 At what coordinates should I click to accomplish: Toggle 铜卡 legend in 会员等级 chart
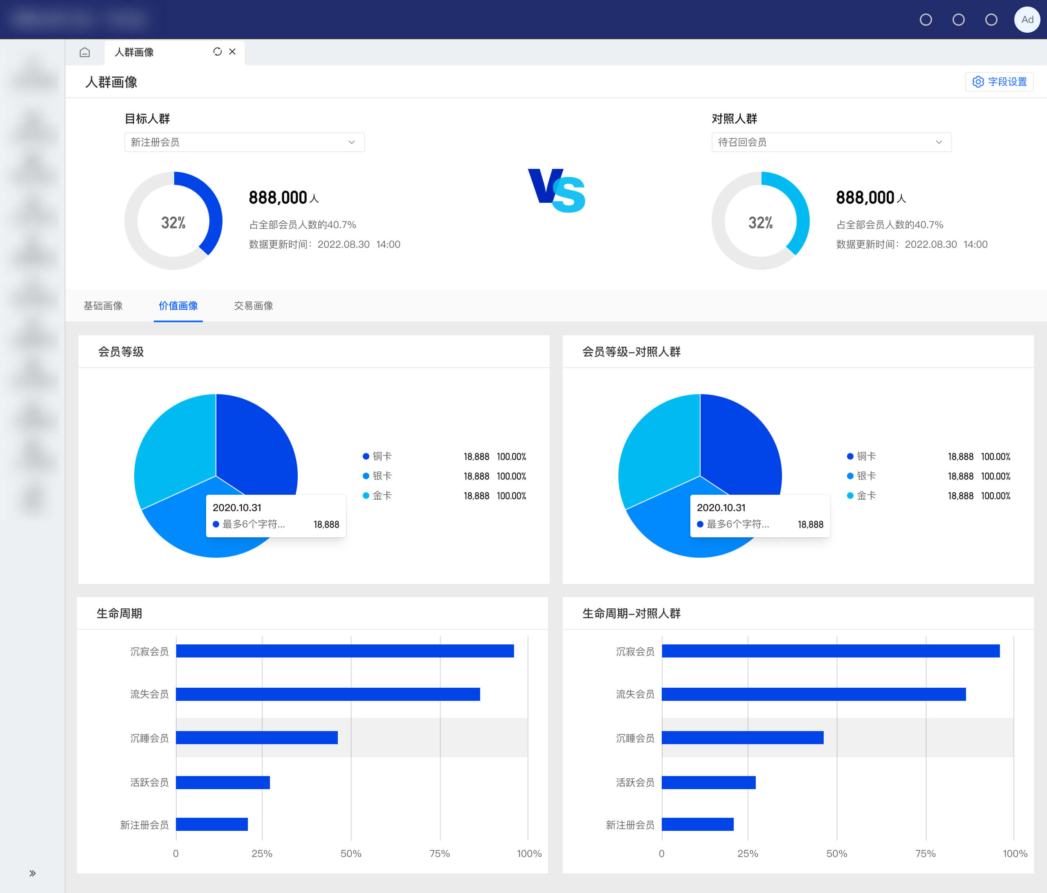[377, 456]
